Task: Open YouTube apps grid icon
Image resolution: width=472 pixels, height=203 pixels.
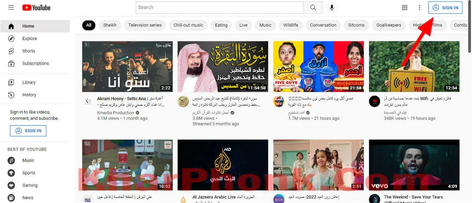Action: 405,7
